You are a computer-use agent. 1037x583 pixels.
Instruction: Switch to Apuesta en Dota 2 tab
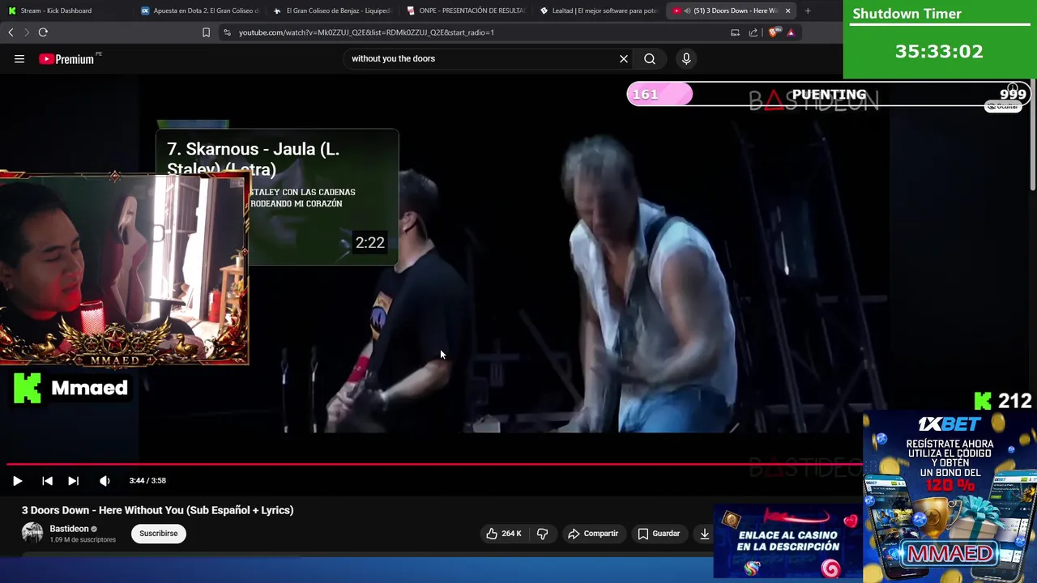pyautogui.click(x=199, y=11)
